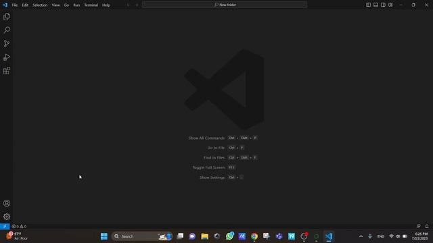Open WhatsApp from the taskbar
The width and height of the screenshot is (433, 243).
click(x=229, y=236)
